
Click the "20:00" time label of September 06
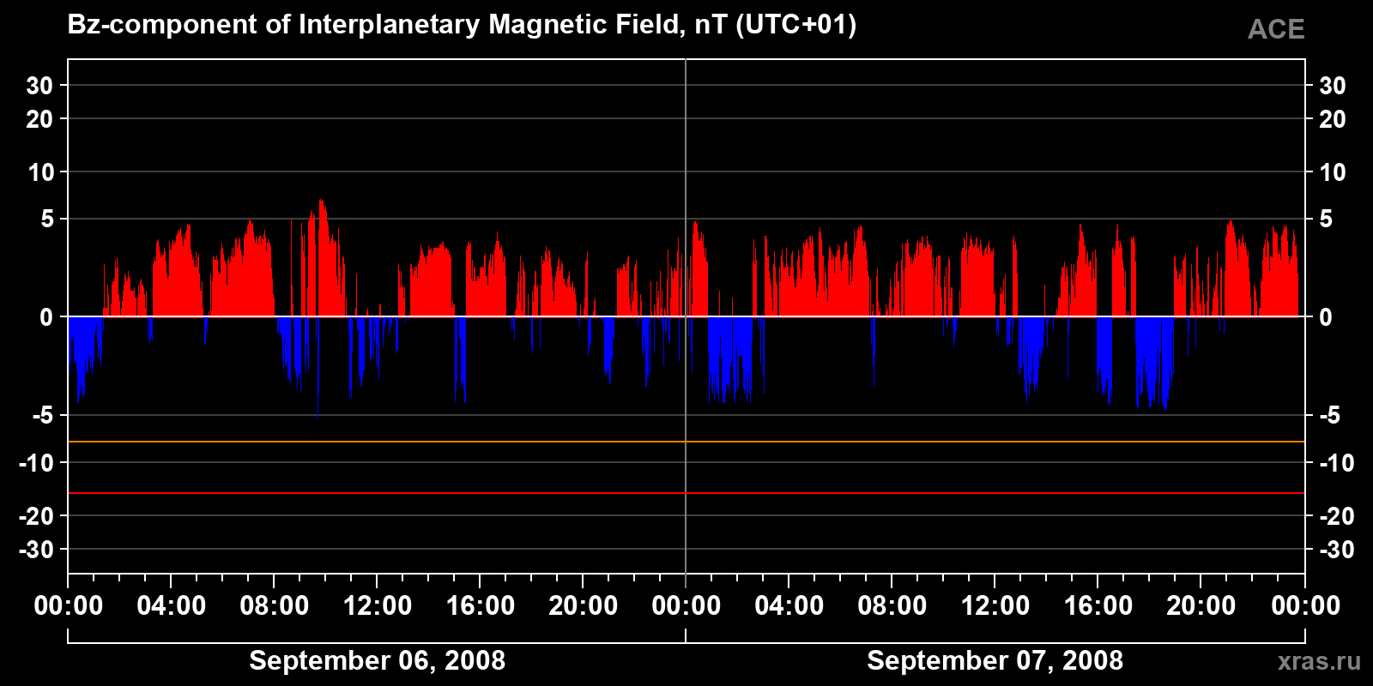pos(584,605)
